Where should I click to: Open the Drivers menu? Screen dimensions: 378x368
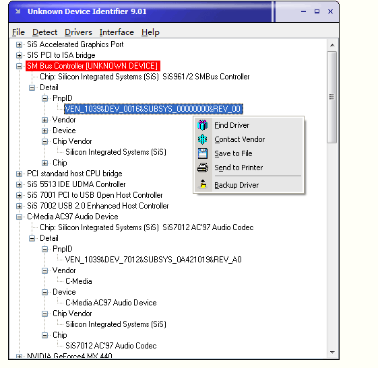pyautogui.click(x=78, y=32)
